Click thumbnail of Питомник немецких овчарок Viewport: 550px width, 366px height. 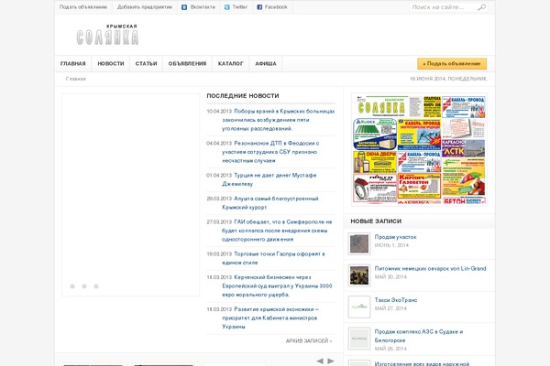[359, 275]
